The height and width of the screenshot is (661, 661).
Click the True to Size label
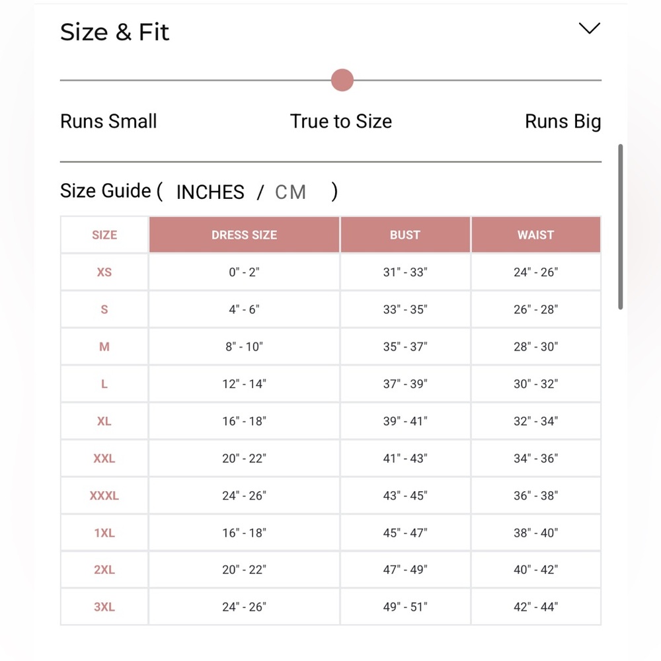point(341,122)
